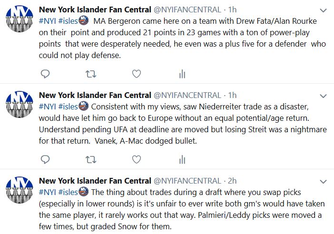
Task: Open profile avatar on the MA Bergeron tweet
Action: point(19,20)
